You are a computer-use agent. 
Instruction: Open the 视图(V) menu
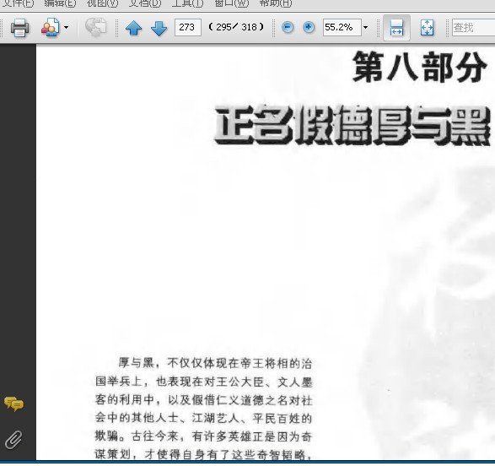(102, 3)
